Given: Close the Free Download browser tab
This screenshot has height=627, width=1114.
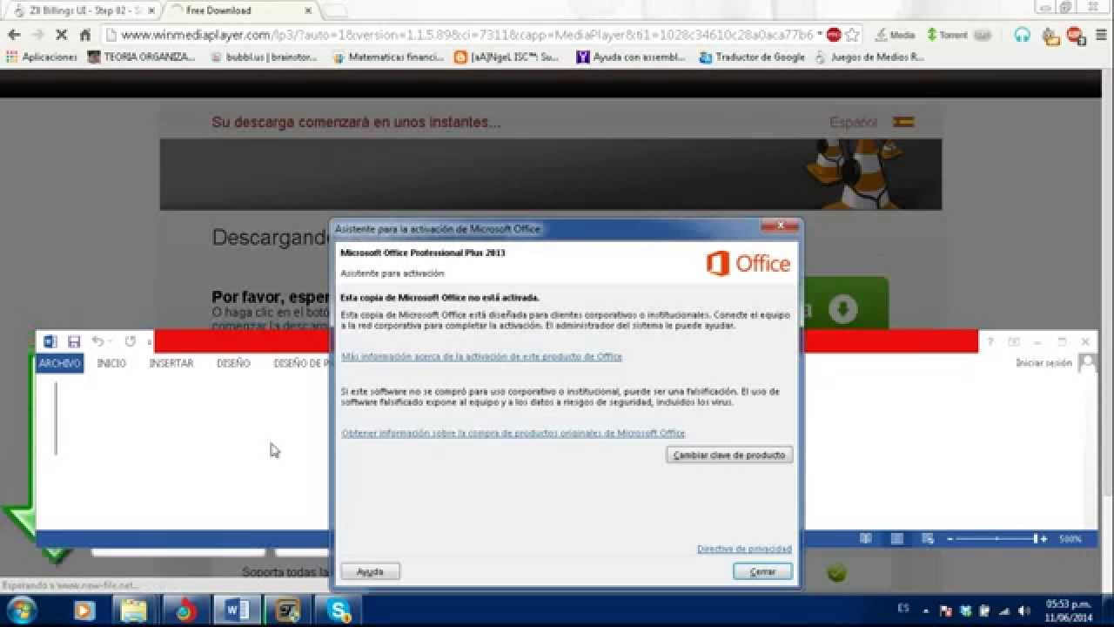Looking at the screenshot, I should [x=306, y=10].
